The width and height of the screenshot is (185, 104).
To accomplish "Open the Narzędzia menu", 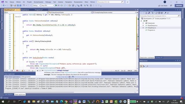I will tap(69, 2).
